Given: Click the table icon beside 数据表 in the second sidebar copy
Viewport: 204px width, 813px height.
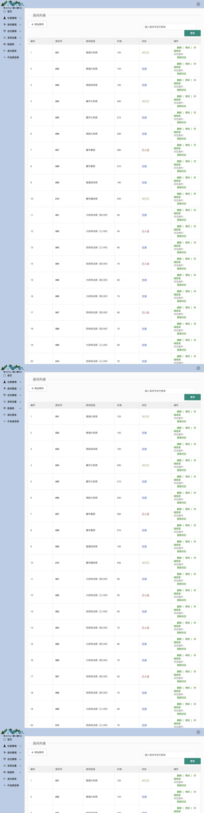Looking at the screenshot, I should [x=4, y=408].
